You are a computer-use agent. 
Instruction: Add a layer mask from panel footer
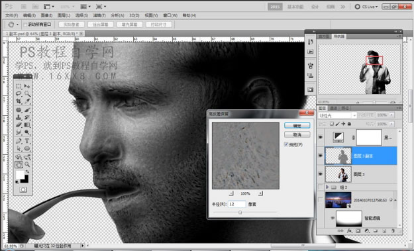pos(358,231)
